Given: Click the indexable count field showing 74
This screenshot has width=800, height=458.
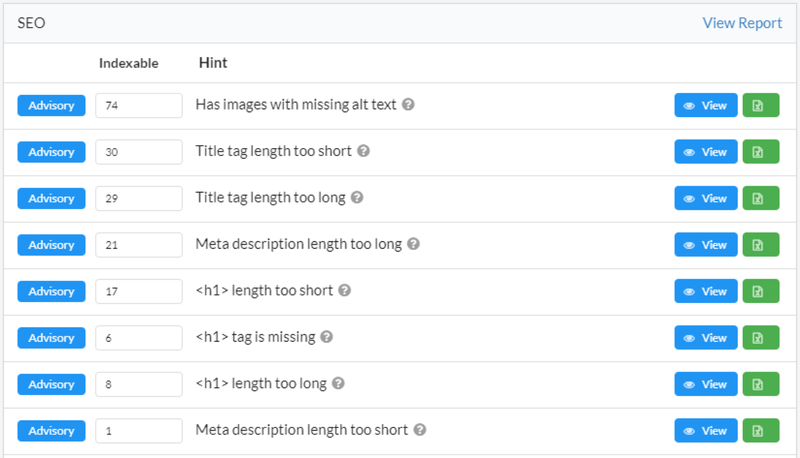Looking at the screenshot, I should 139,105.
